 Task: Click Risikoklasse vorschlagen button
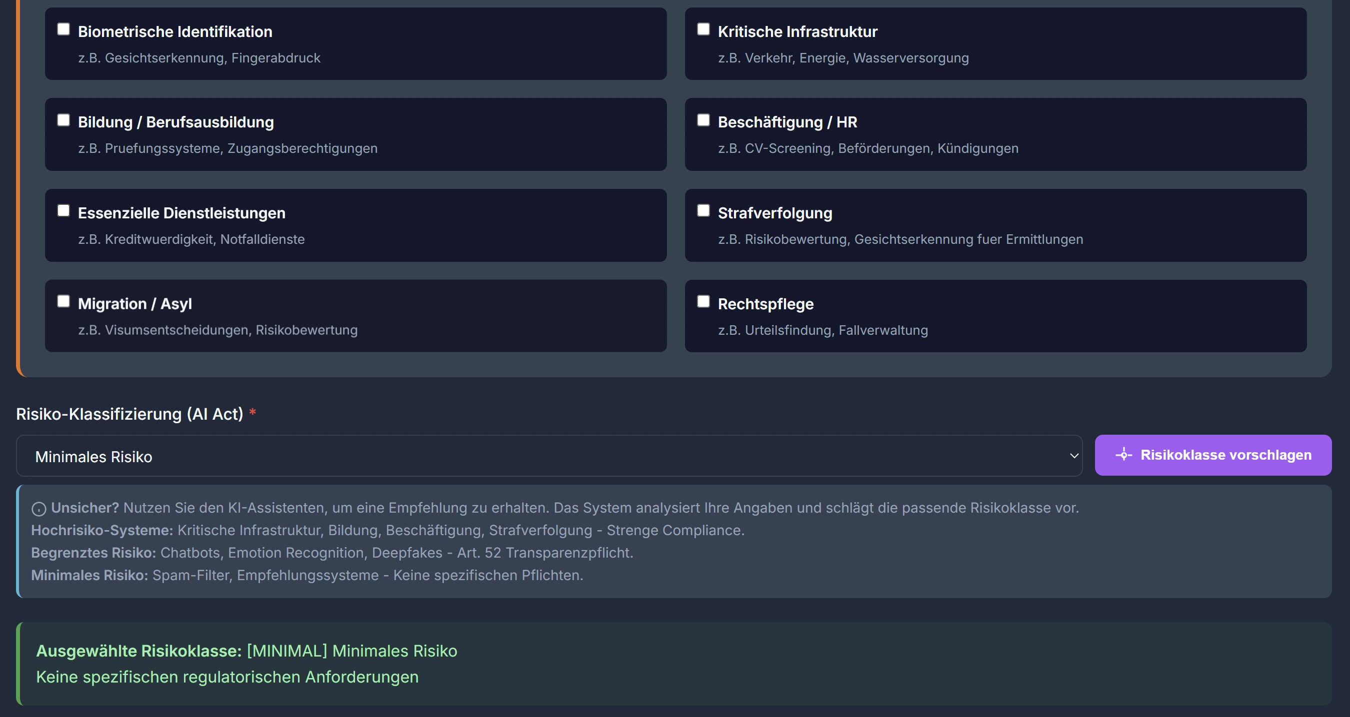(1212, 455)
